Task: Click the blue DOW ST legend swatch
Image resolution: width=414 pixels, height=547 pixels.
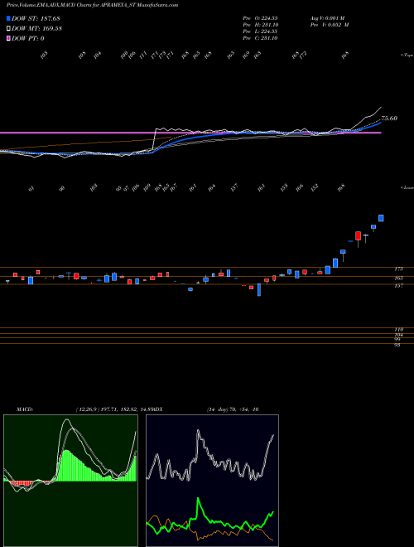Action: (x=8, y=18)
